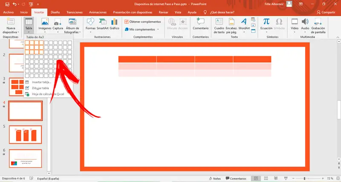The width and height of the screenshot is (341, 182).
Task: Collapse the ribbon with the chevron
Action: (338, 37)
